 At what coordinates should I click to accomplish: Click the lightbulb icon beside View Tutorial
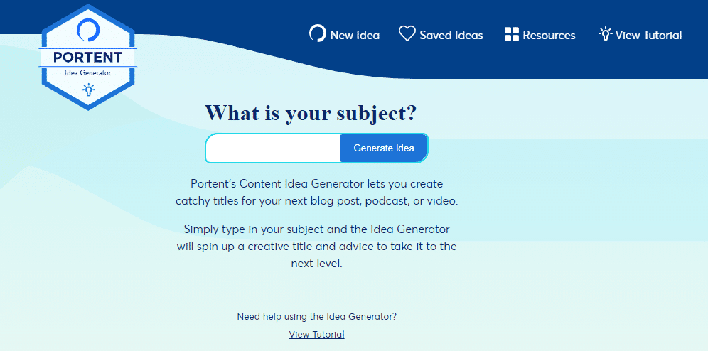click(605, 34)
